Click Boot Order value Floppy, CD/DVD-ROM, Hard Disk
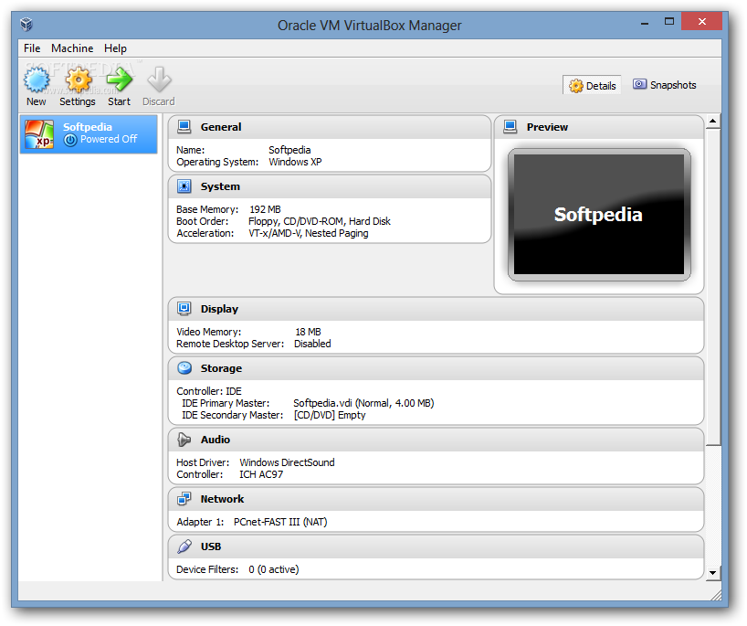 (320, 221)
